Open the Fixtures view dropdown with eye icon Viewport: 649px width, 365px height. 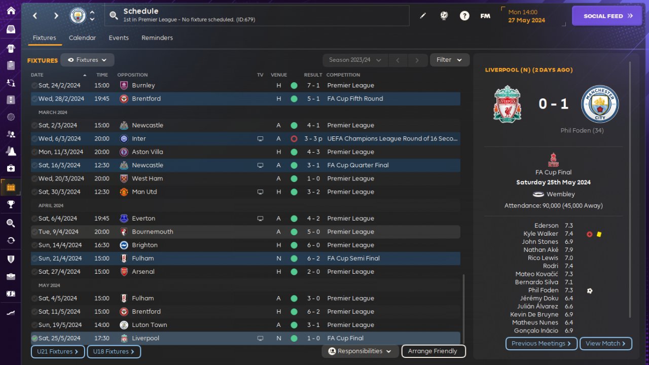click(x=87, y=60)
